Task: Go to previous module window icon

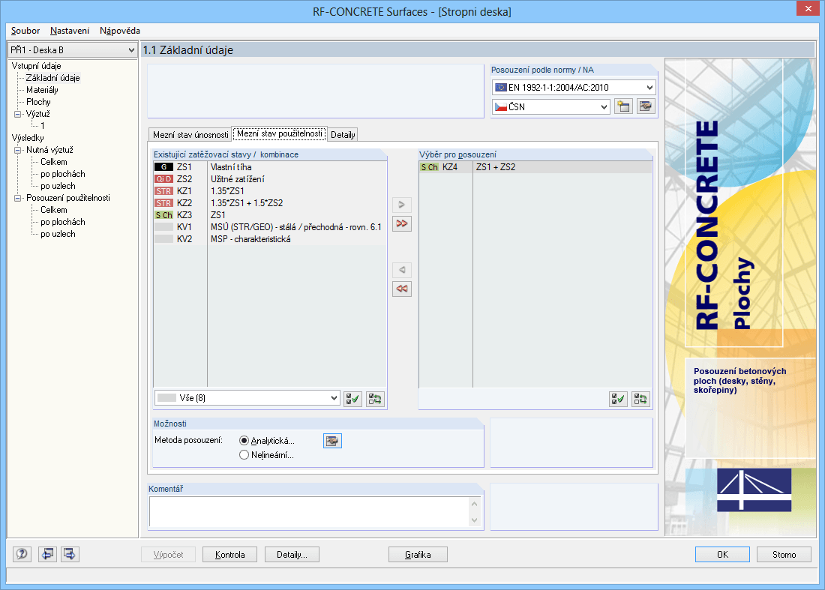Action: pyautogui.click(x=47, y=554)
